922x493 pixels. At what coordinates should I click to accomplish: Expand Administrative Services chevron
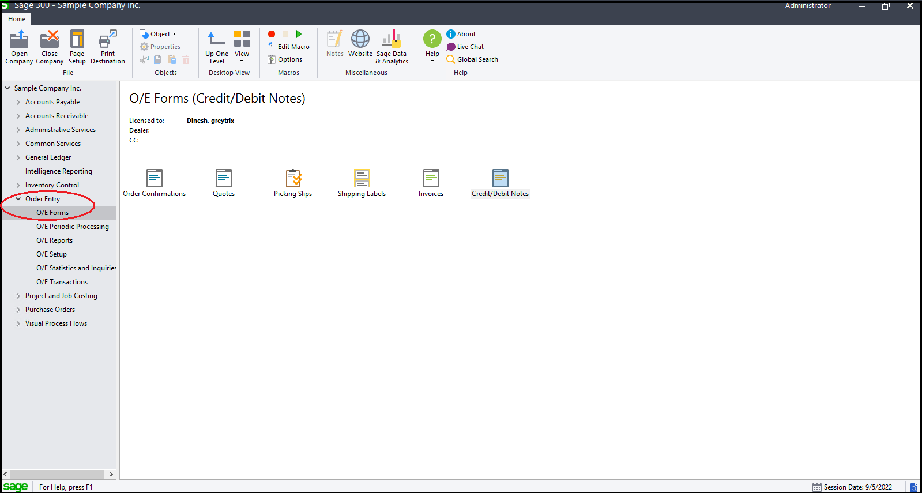click(18, 130)
